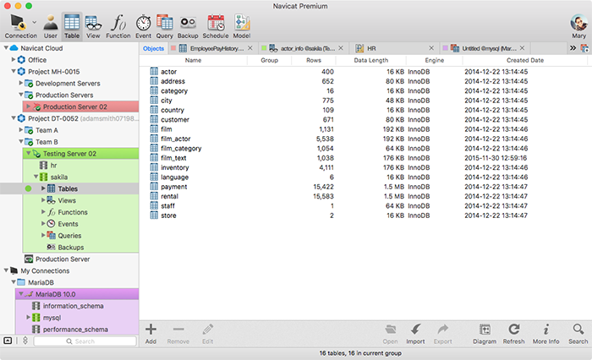
Task: Close the EmployeePayHistory tab
Action: [250, 48]
